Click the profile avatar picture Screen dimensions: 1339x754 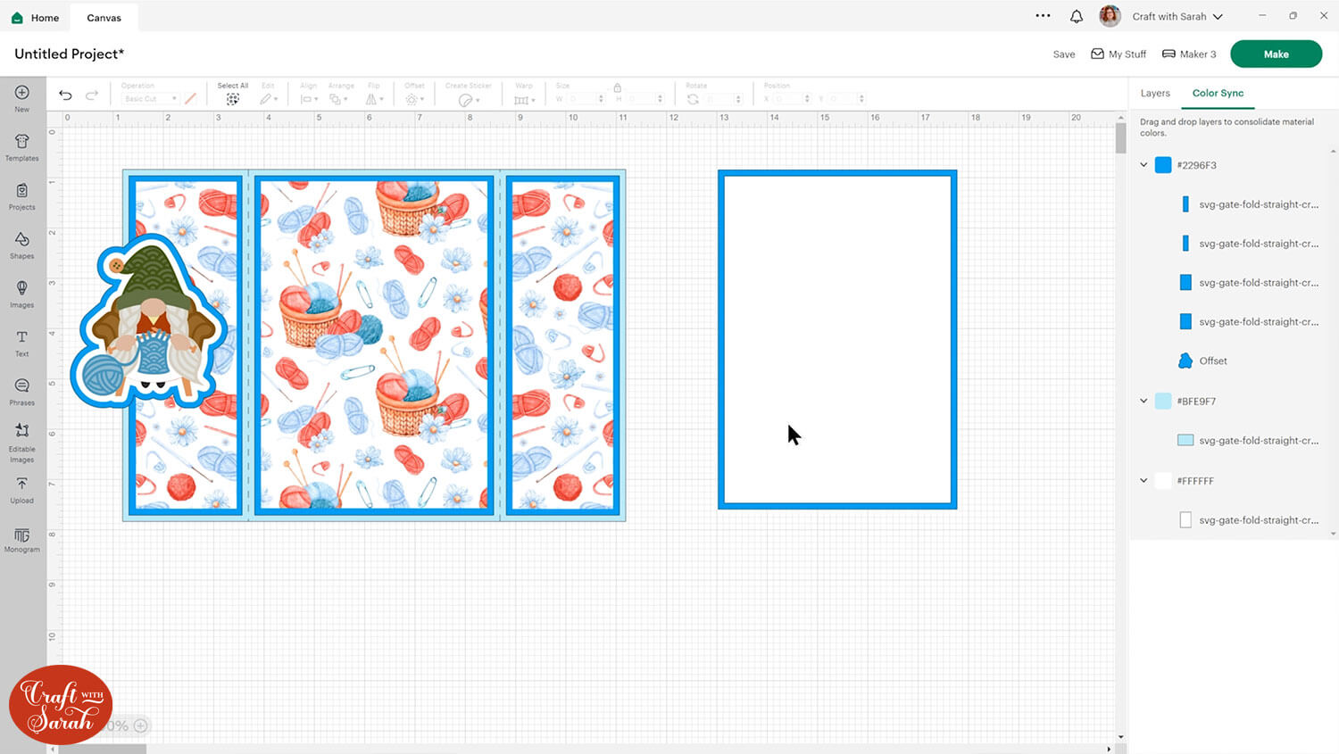pyautogui.click(x=1110, y=16)
